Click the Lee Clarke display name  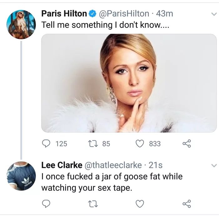[62, 165]
